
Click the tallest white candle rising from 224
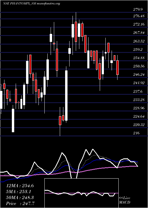(x=66, y=95)
